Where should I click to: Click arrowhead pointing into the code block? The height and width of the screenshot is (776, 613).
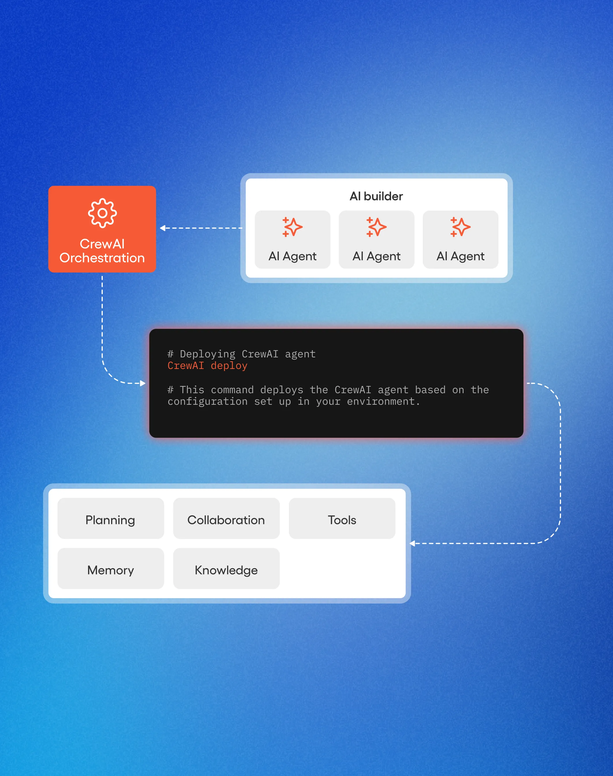pyautogui.click(x=143, y=383)
